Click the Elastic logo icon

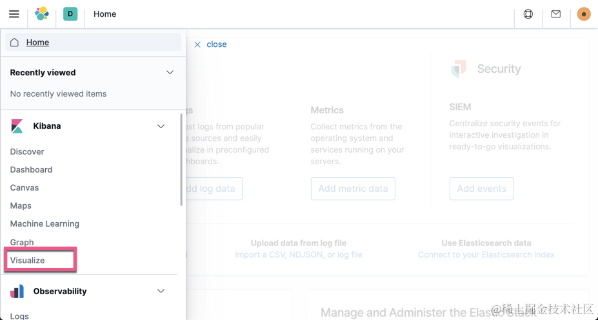click(42, 14)
